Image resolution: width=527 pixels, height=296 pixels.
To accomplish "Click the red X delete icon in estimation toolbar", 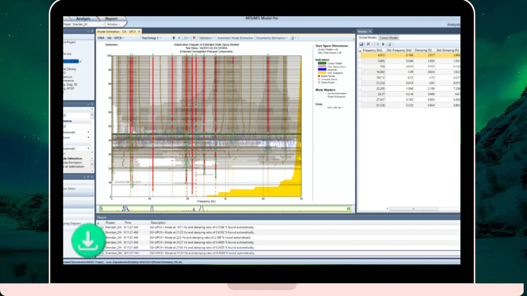I will pos(194,38).
